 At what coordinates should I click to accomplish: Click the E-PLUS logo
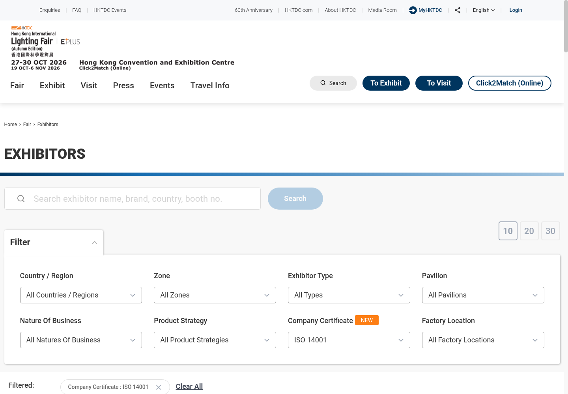pos(70,41)
